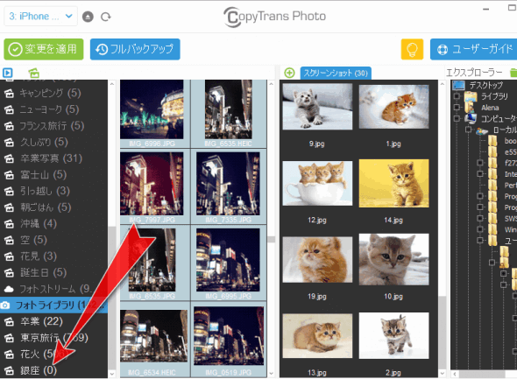Select the ニューヨーク (5) album
The height and width of the screenshot is (379, 517).
pyautogui.click(x=53, y=109)
